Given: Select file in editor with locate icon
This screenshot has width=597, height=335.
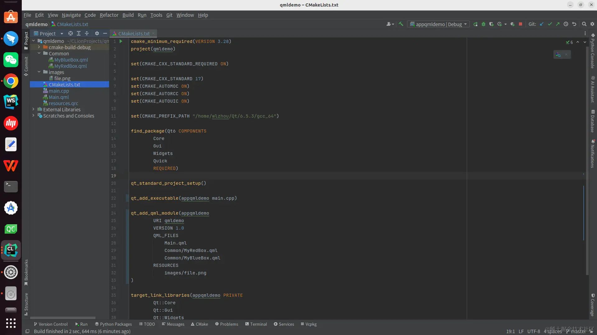Looking at the screenshot, I should click(70, 33).
